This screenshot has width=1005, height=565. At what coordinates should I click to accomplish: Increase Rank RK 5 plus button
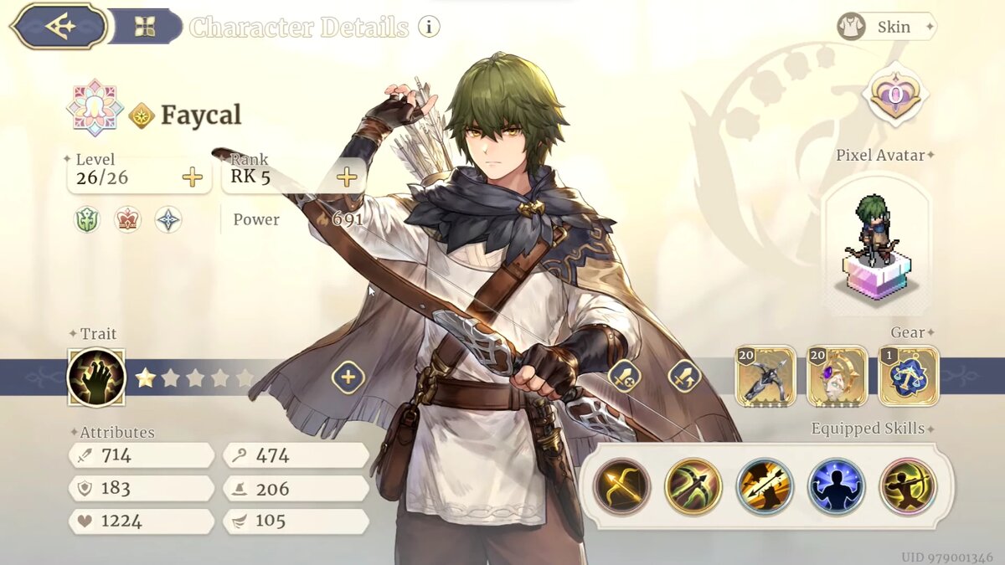(x=347, y=177)
